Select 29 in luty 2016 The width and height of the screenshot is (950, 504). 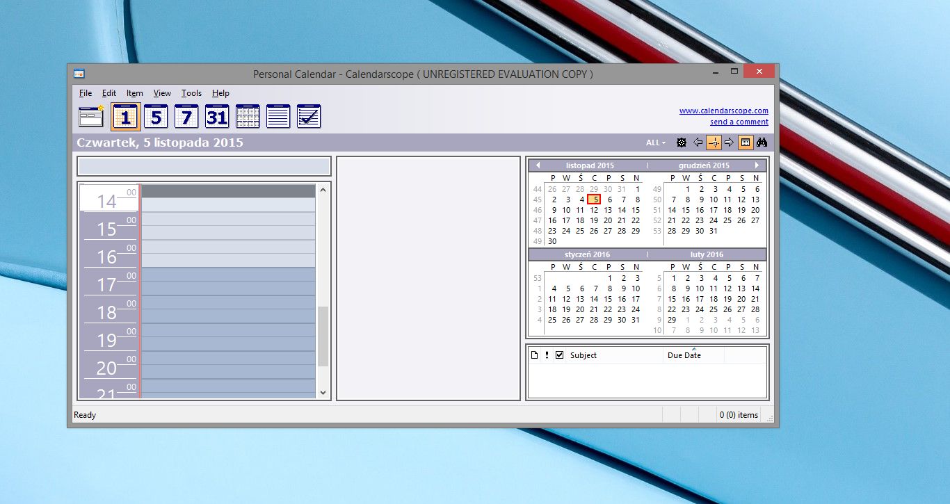pos(672,320)
